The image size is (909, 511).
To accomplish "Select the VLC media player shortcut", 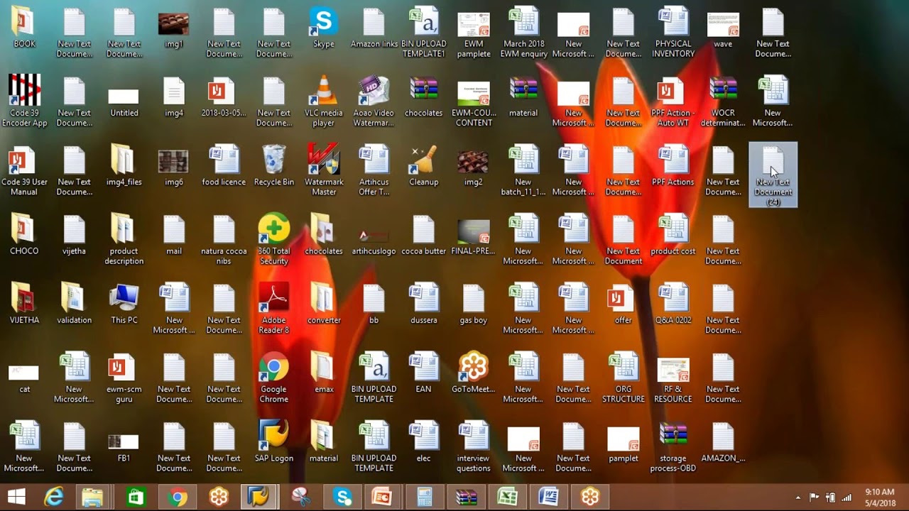I will 323,101.
